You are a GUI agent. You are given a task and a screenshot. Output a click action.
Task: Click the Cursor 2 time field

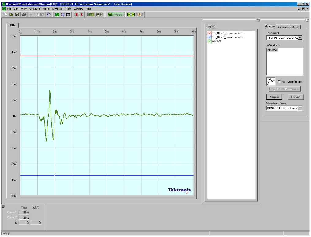click(x=24, y=217)
